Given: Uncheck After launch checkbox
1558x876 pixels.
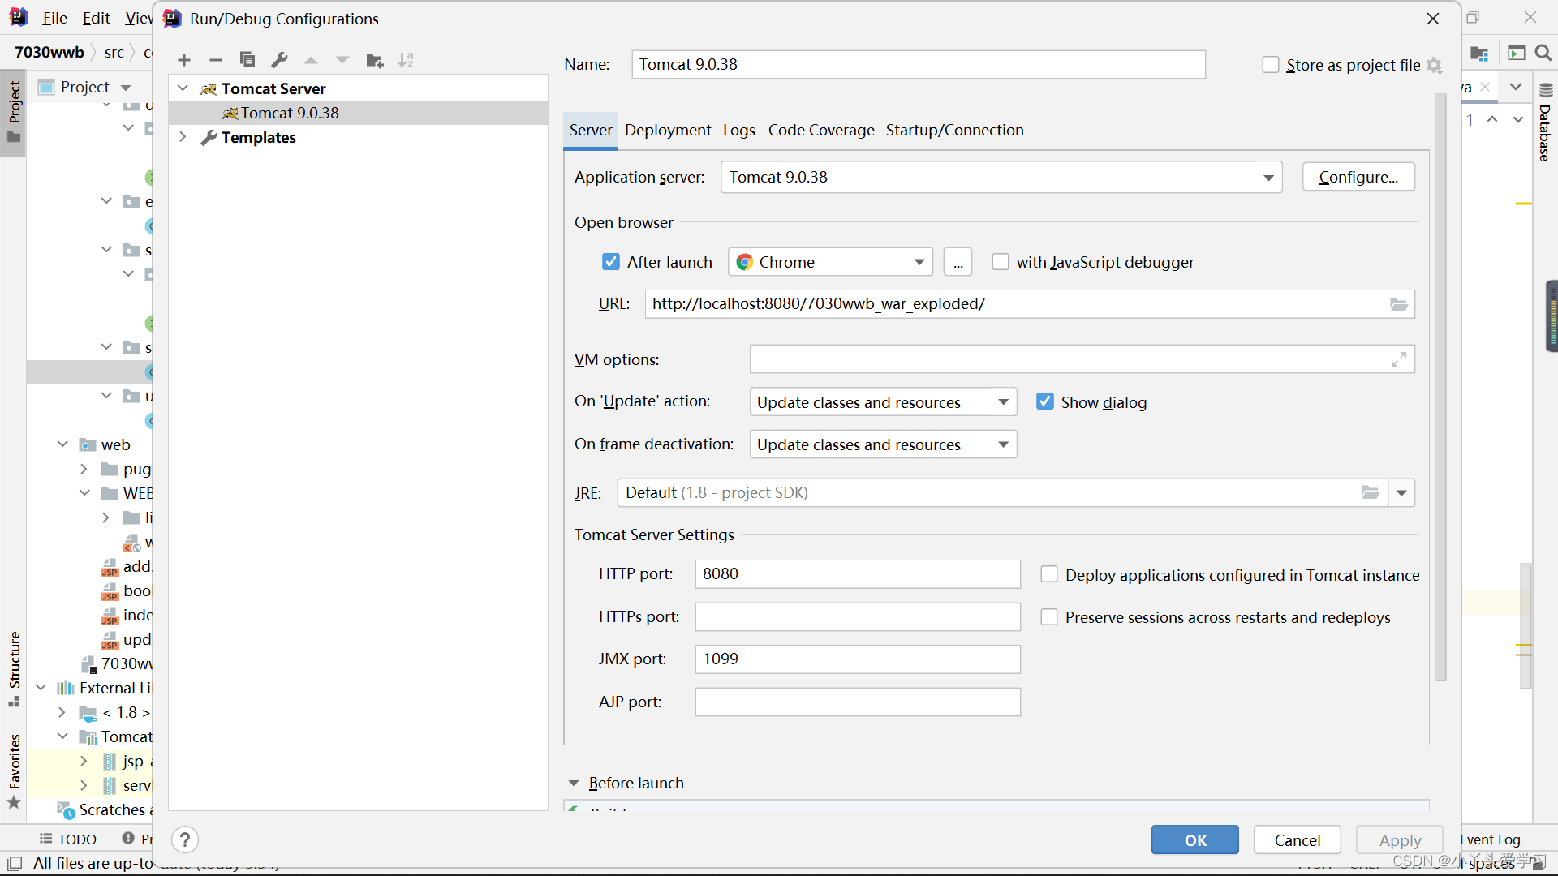Looking at the screenshot, I should coord(611,262).
